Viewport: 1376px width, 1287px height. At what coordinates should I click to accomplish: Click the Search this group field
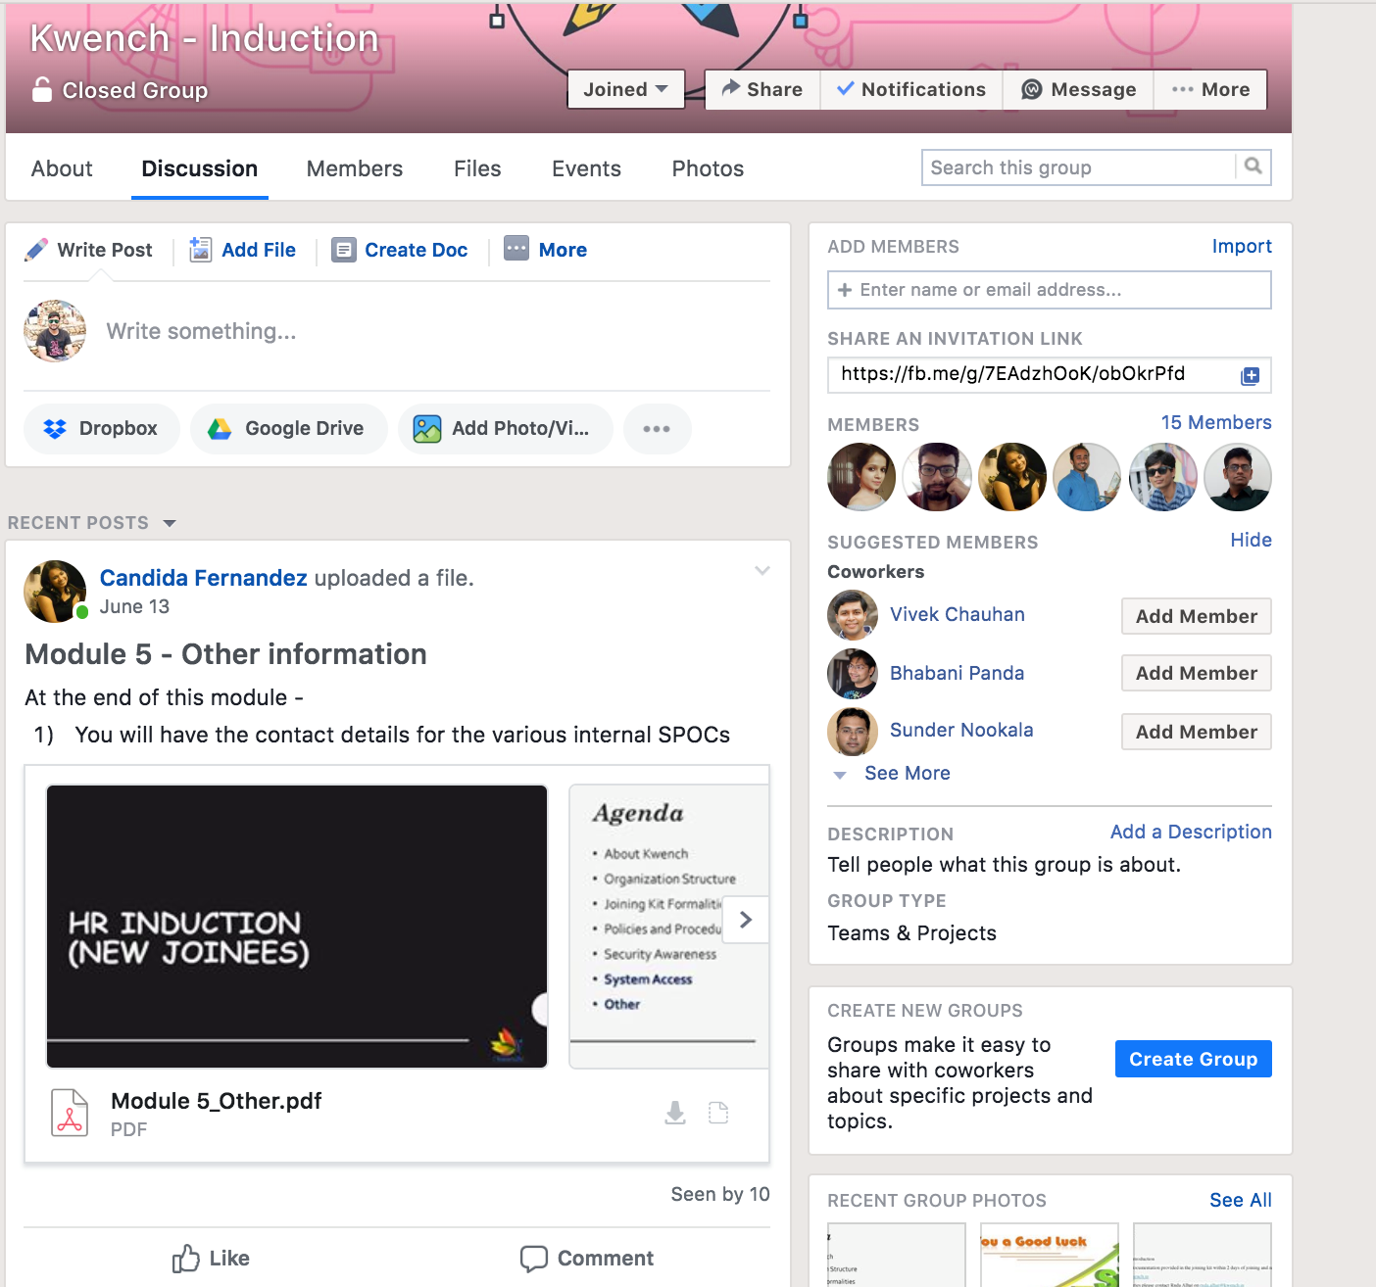(1079, 167)
